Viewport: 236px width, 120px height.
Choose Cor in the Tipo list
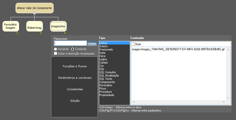(x=101, y=66)
